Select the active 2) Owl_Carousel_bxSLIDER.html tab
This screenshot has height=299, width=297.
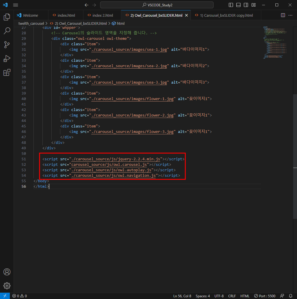click(156, 15)
